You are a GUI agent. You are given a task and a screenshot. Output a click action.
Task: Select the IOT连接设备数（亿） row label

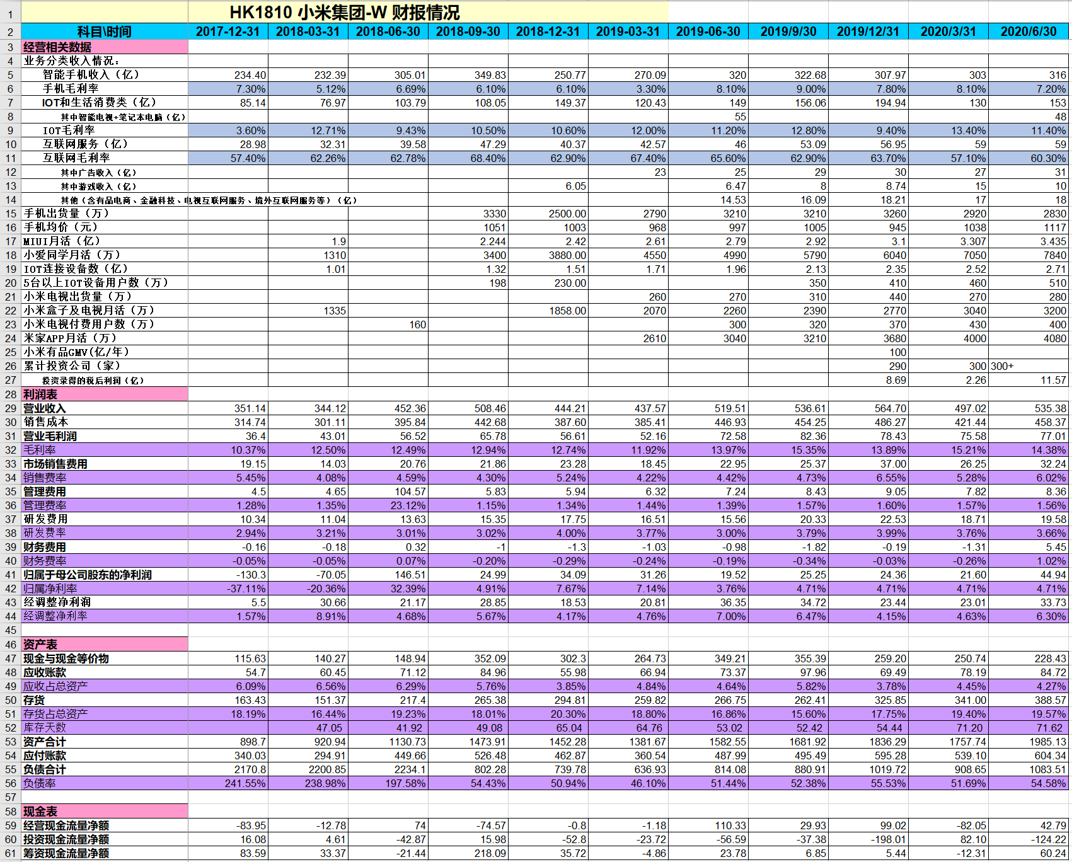pyautogui.click(x=105, y=269)
